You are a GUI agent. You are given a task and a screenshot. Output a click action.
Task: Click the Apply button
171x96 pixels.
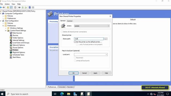pos(95,73)
